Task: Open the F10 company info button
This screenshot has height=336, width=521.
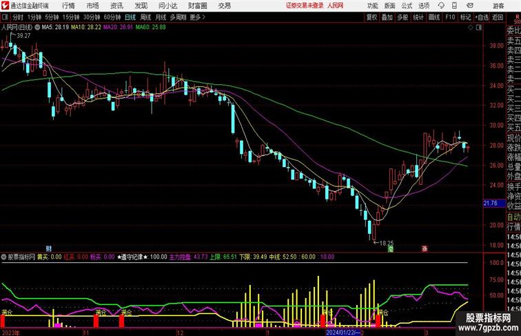Action: point(450,17)
